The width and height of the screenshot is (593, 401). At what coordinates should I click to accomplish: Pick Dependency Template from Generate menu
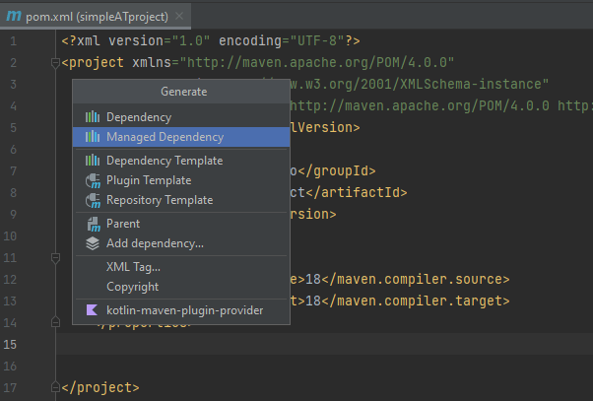(181, 161)
